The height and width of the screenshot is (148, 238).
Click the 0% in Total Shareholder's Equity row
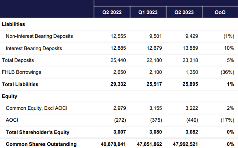[231, 132]
